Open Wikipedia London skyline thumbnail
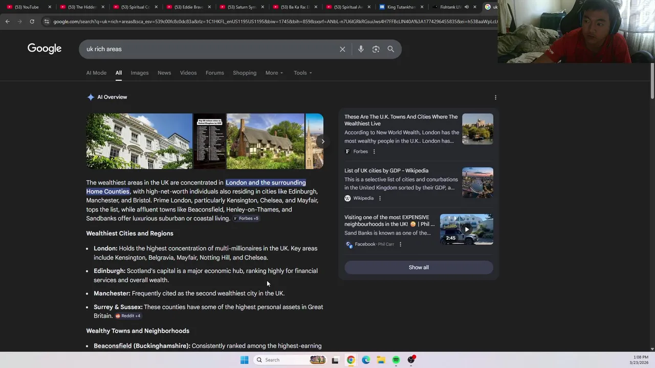The height and width of the screenshot is (368, 655). click(x=477, y=182)
